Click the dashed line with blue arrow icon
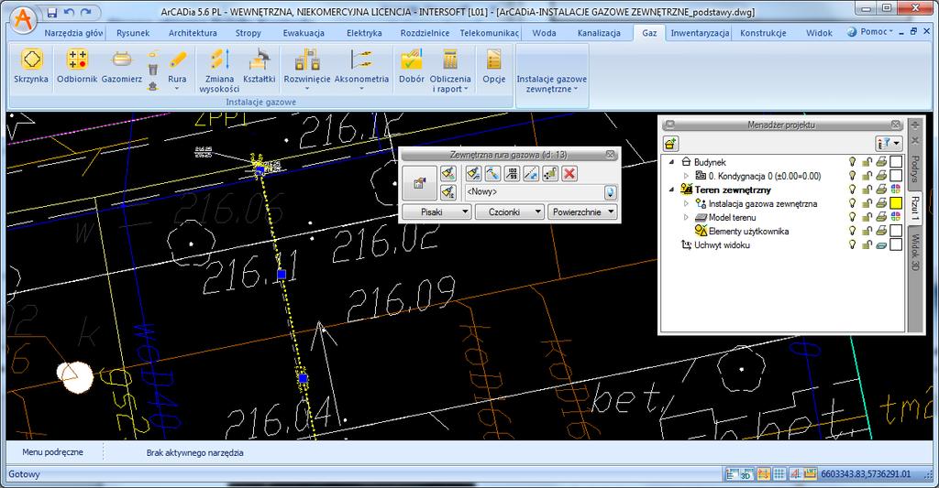Image resolution: width=939 pixels, height=488 pixels. click(x=531, y=174)
